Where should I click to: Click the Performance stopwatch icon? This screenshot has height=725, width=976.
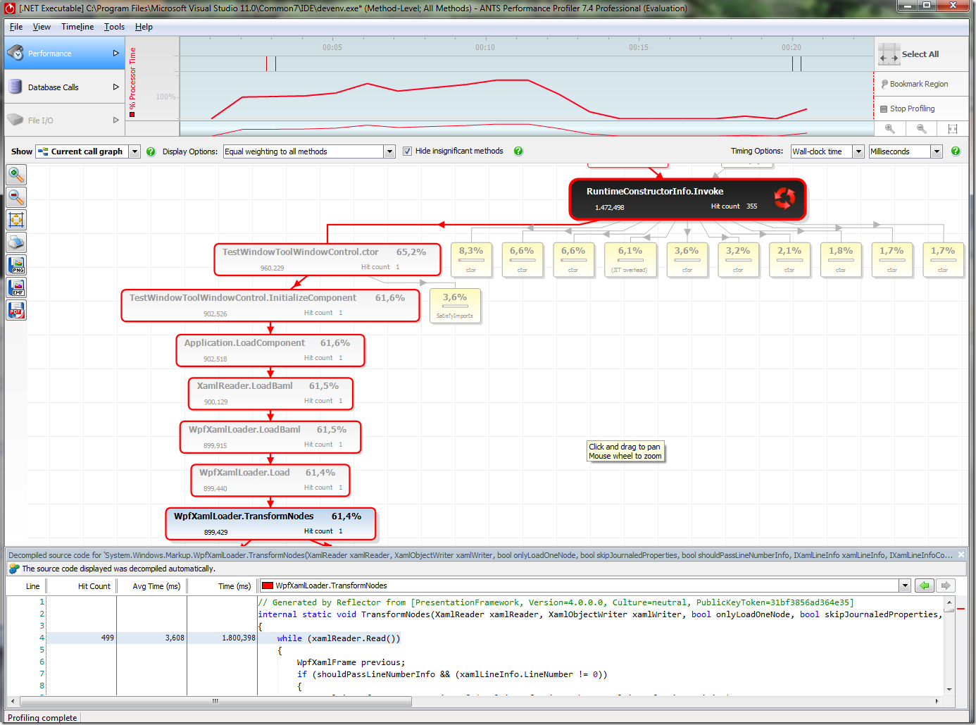click(15, 53)
